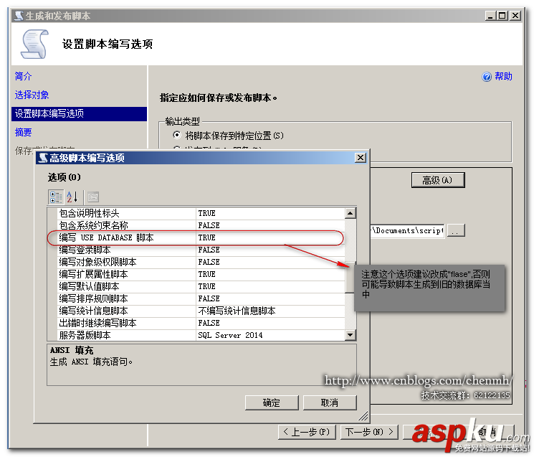This screenshot has height=457, width=534.
Task: Select the 包含系统约束名称 option row
Action: 201,225
